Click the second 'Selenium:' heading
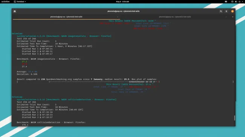245x137 pixels. pos(17,97)
